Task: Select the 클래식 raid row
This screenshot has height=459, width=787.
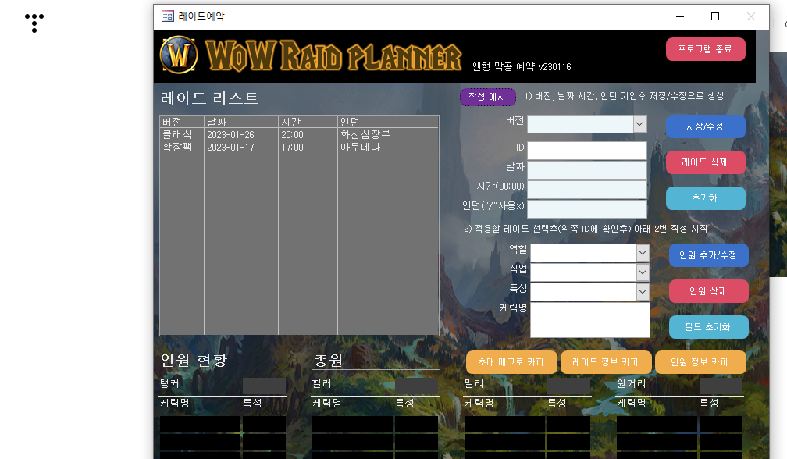Action: (299, 134)
